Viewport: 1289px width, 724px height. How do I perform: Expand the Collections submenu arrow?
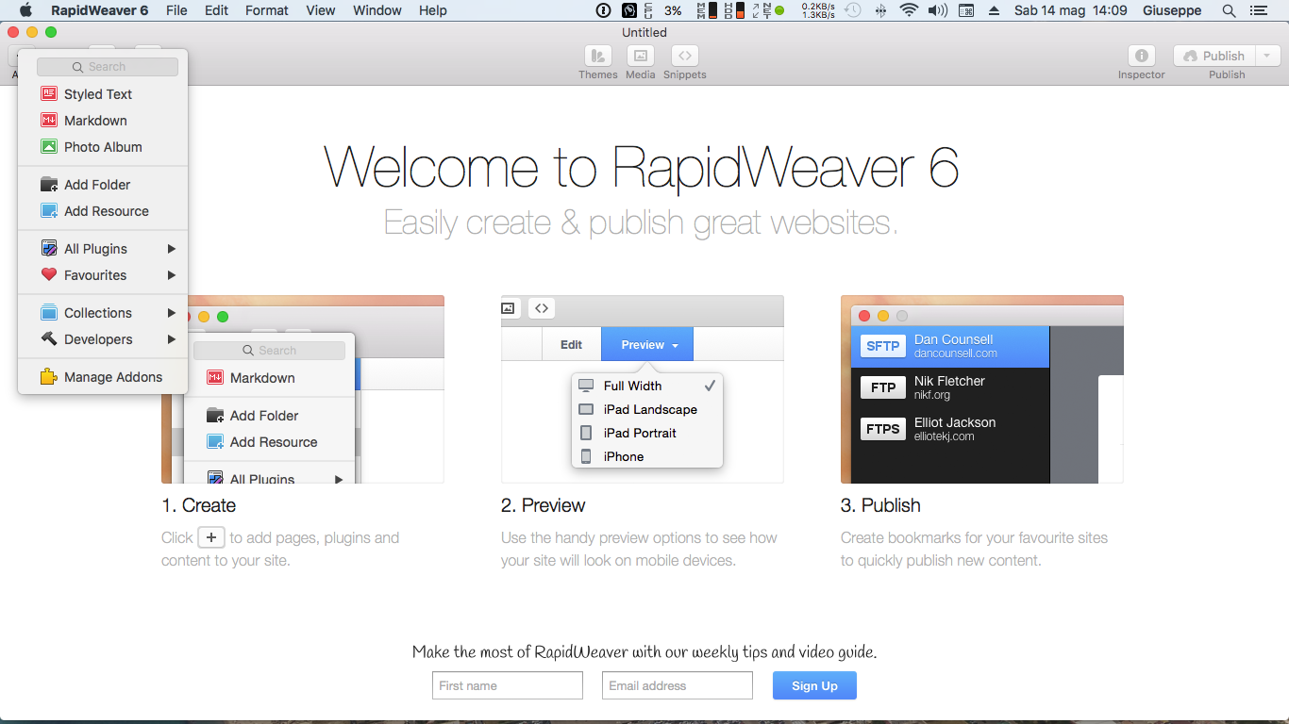172,313
